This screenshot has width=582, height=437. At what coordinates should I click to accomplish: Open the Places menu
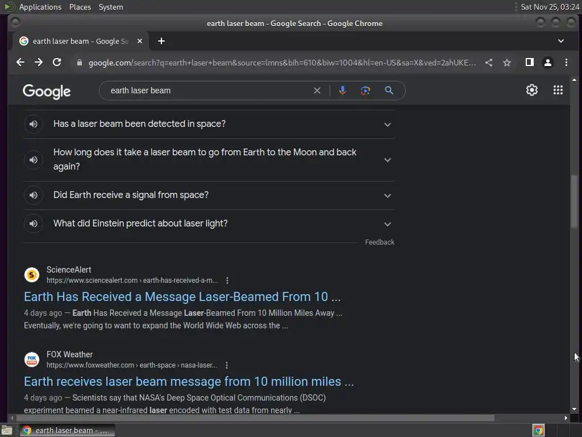click(80, 7)
